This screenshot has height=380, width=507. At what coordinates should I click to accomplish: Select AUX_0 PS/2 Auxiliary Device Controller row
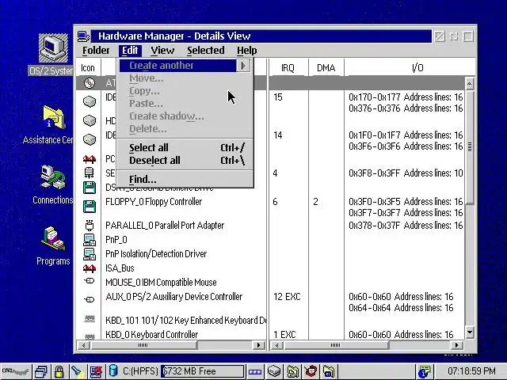174,296
